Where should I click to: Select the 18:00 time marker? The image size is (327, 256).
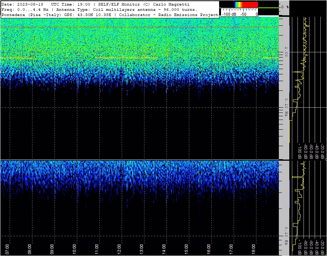coord(253,249)
